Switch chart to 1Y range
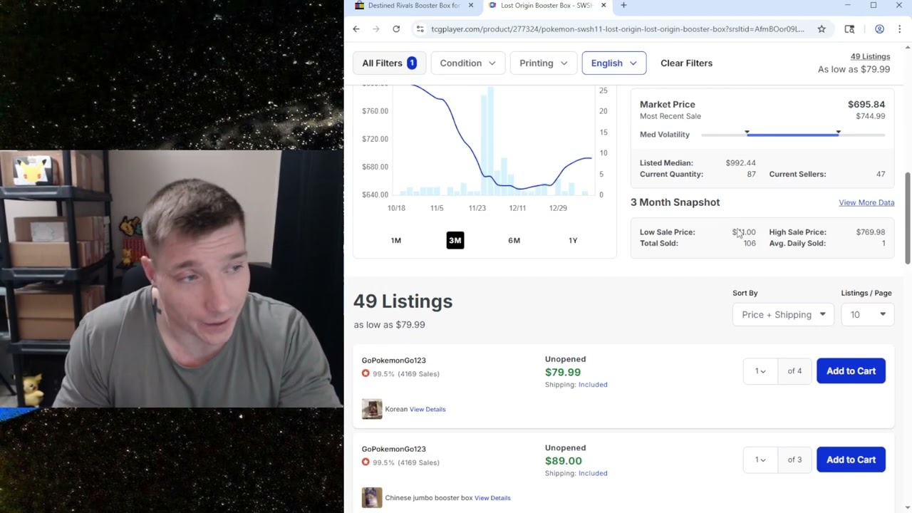The image size is (912, 513). click(573, 240)
